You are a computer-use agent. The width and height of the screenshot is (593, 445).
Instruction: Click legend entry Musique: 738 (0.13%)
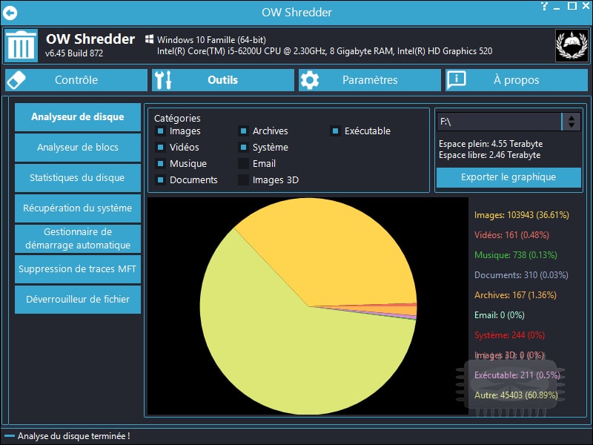click(x=516, y=255)
